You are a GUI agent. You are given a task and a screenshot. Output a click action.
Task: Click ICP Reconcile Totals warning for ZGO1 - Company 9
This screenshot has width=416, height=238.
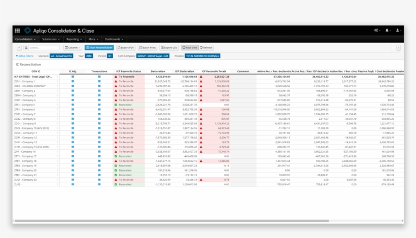(201, 123)
